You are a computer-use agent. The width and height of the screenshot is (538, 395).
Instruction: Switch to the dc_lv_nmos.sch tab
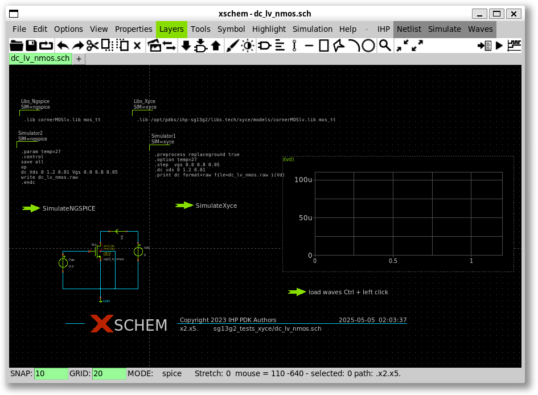[x=40, y=58]
